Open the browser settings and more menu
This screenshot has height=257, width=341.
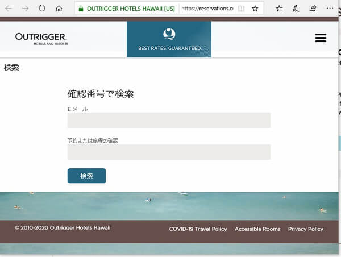pos(331,9)
